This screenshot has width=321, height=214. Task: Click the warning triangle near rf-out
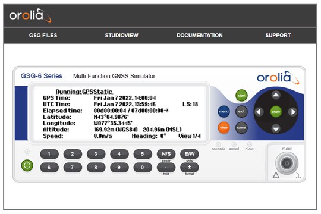tap(276, 175)
